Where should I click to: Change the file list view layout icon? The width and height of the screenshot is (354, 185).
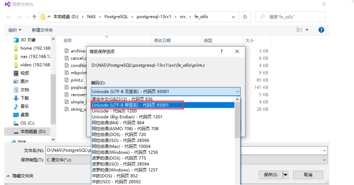(x=300, y=30)
